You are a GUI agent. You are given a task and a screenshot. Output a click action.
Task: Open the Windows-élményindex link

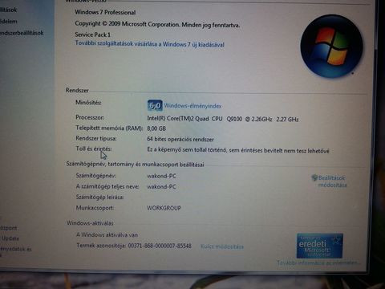[x=192, y=106]
